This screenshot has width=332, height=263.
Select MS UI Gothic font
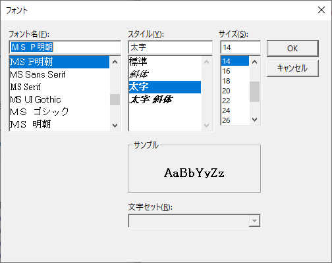pos(59,99)
